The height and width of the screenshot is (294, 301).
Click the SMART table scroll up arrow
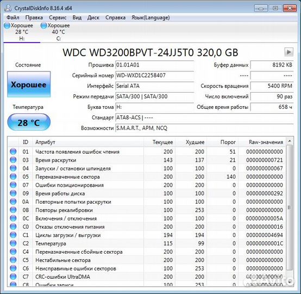[x=290, y=142]
